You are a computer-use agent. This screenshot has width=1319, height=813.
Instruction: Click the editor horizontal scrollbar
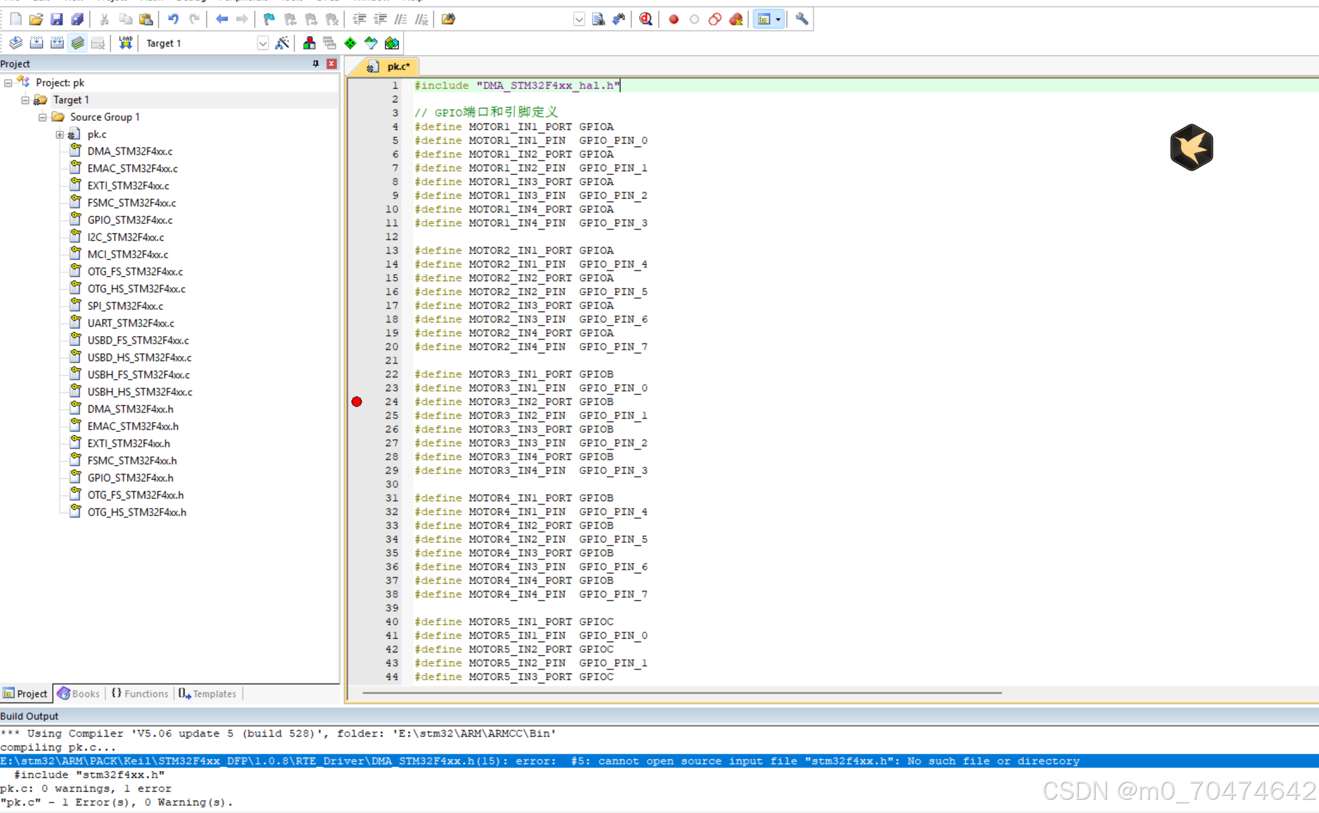[682, 693]
